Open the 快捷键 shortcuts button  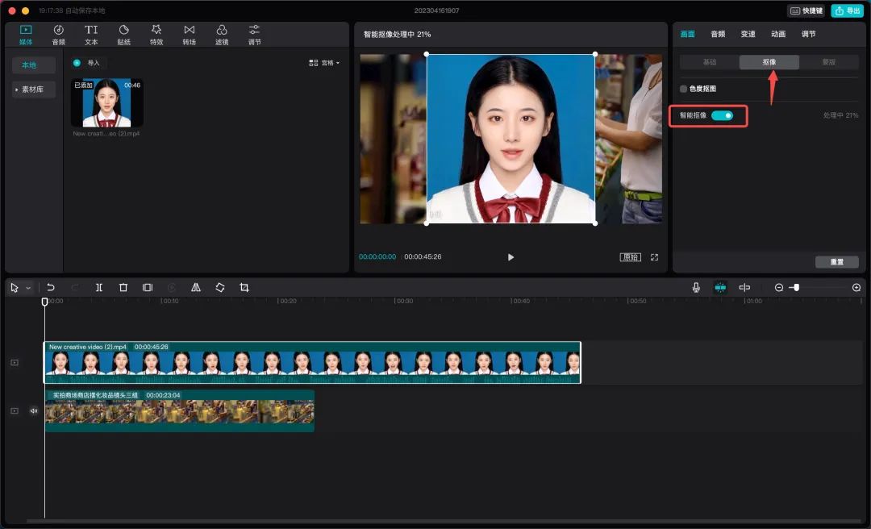806,10
